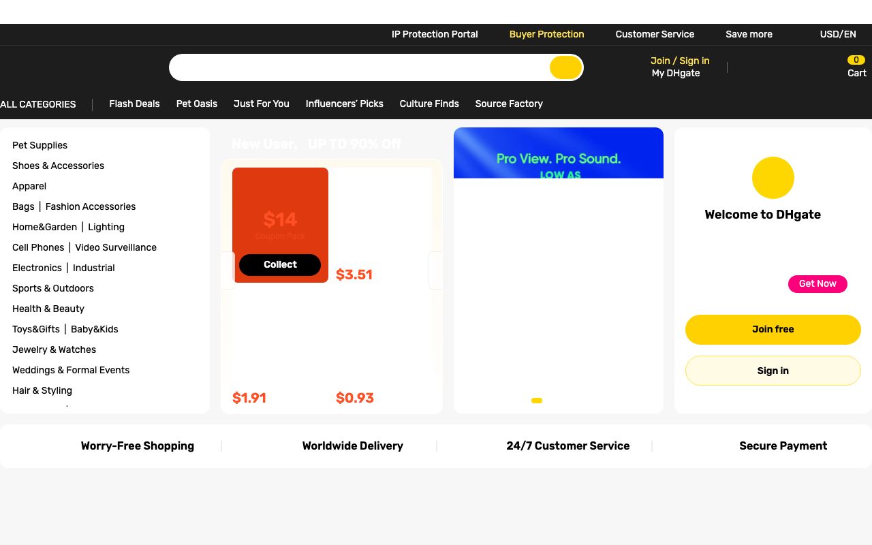Open the Video Surveillance category
Image resolution: width=872 pixels, height=545 pixels.
(116, 247)
